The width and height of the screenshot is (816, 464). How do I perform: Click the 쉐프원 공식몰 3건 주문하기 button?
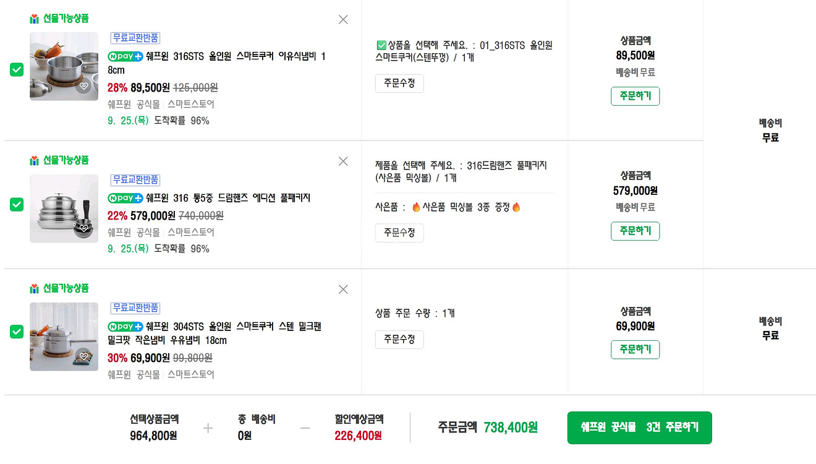pyautogui.click(x=639, y=427)
